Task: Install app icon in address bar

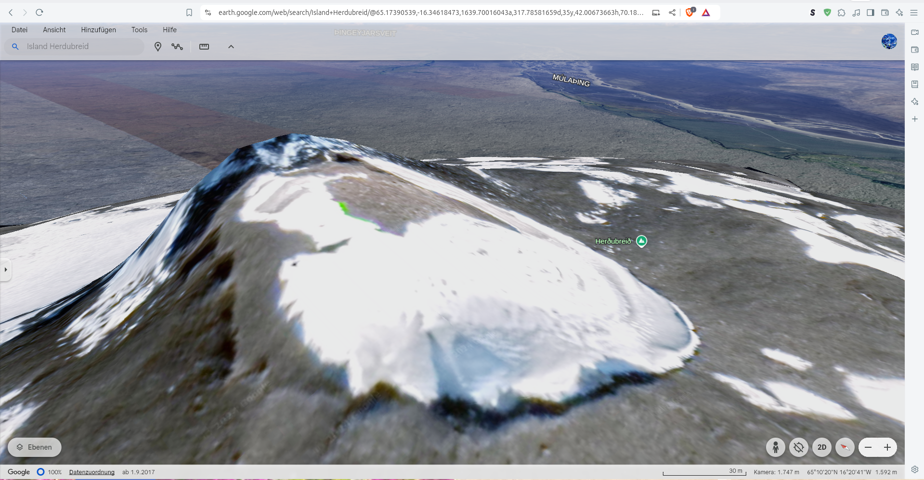Action: tap(656, 13)
